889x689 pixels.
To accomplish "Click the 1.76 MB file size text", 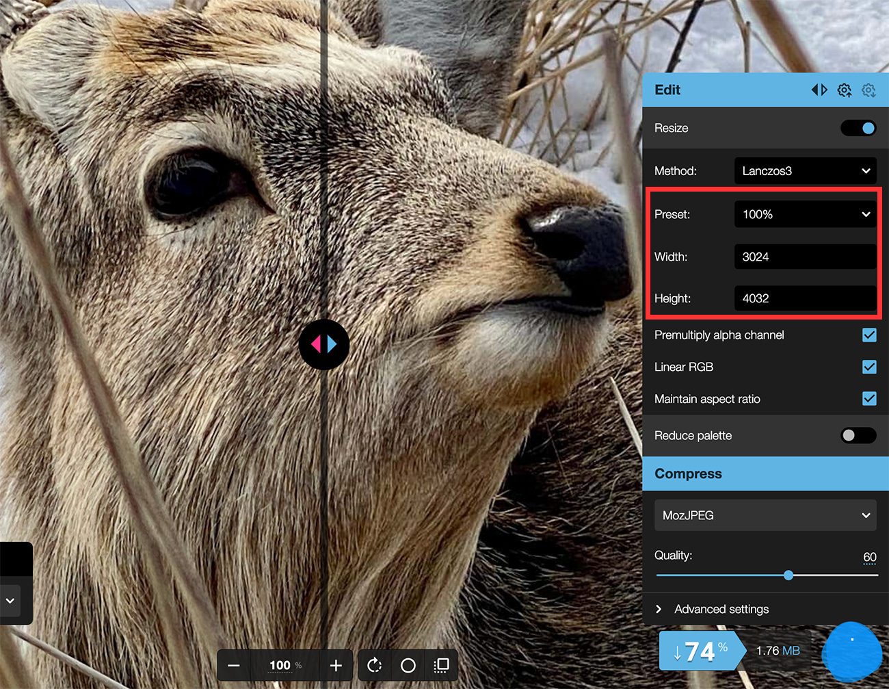I will (778, 651).
